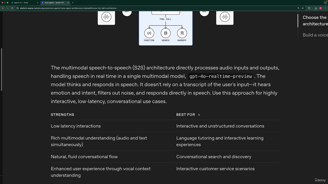Click the SEARCH database icon in diagram
Image resolution: width=328 pixels, height=184 pixels.
pyautogui.click(x=166, y=33)
